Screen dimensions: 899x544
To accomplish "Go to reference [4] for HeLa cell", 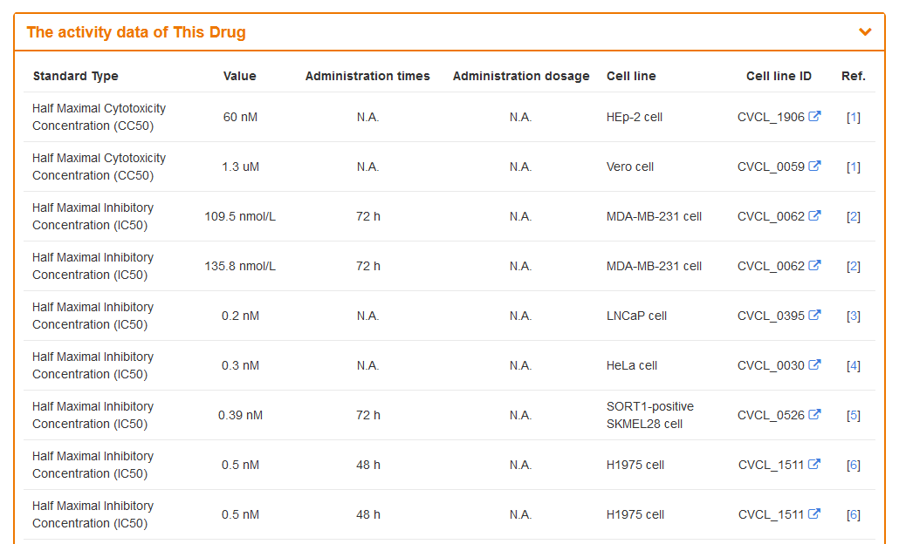I will (853, 365).
